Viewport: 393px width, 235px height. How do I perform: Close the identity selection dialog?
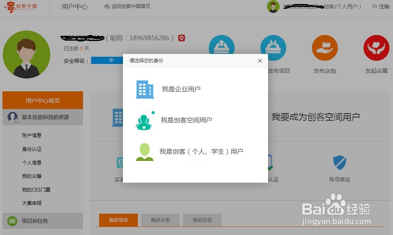260,61
